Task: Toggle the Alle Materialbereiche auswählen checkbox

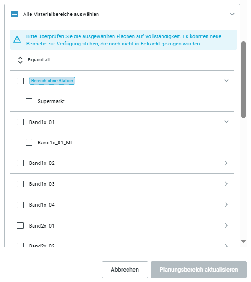Action: [x=15, y=14]
